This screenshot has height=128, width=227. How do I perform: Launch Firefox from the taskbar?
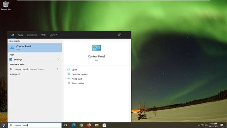(x=89, y=125)
